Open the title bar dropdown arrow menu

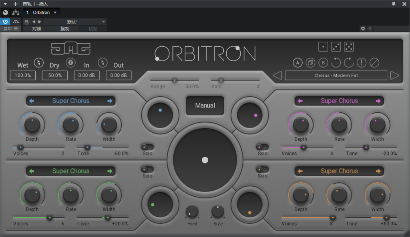point(5,4)
